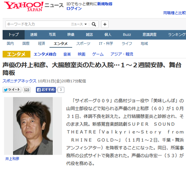This screenshot has width=186, height=169.
Task: Open the スポーツ category
Action: 83,44
